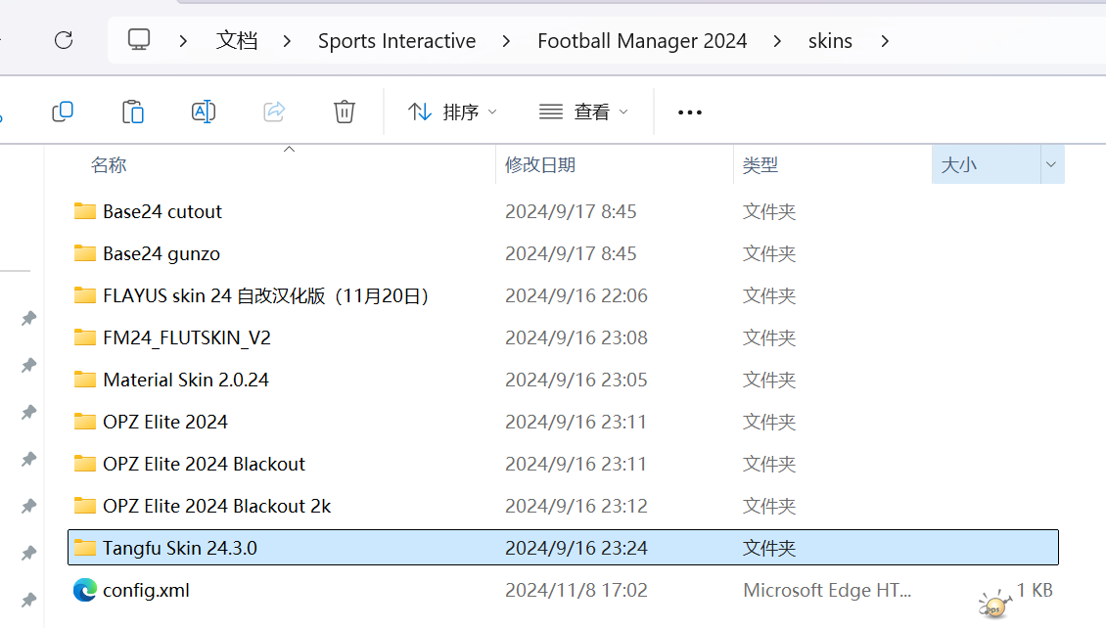Click the pin icon level with OPZ Elite 2024 Blackout row
The height and width of the screenshot is (628, 1106).
coord(28,460)
